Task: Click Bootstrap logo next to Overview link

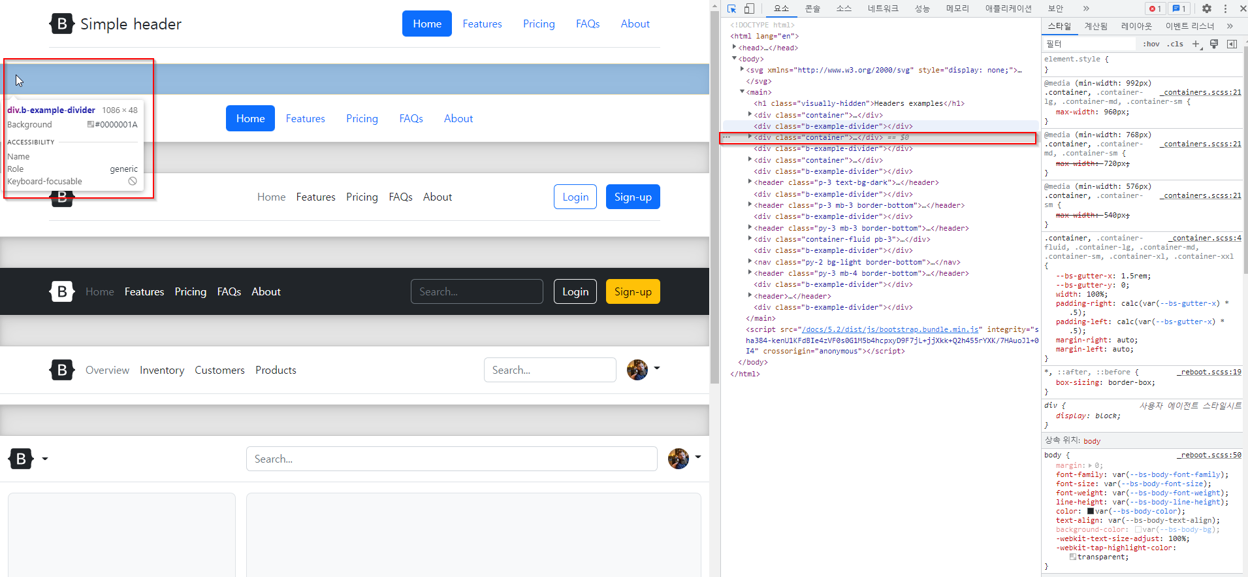Action: (61, 370)
